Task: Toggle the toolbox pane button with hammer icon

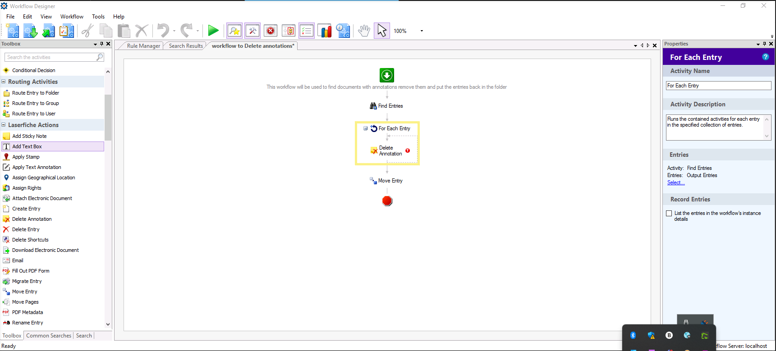Action: tap(253, 31)
